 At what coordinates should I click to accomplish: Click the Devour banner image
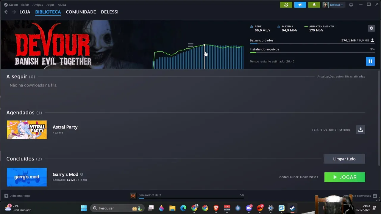pos(76,45)
